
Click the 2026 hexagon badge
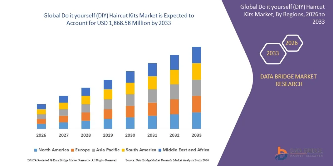[292, 43]
